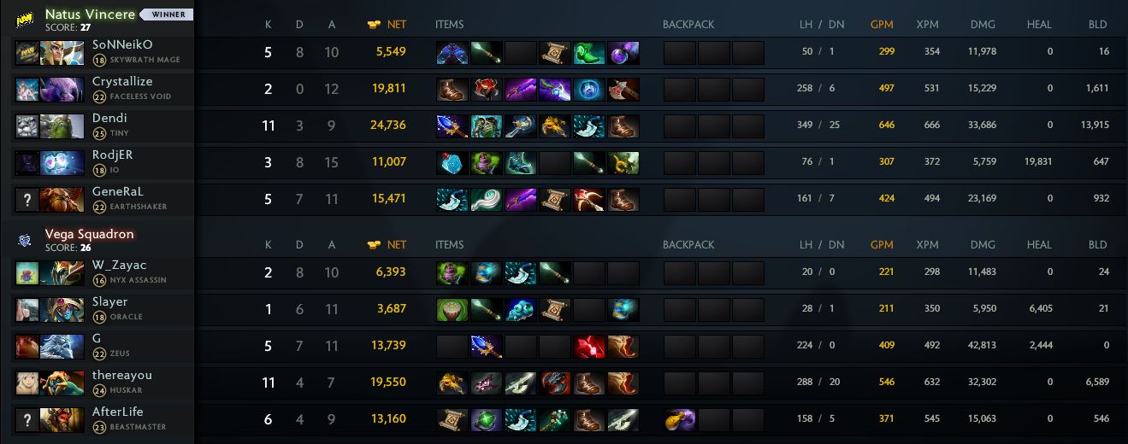Image resolution: width=1128 pixels, height=444 pixels.
Task: Select the spiked Armlet item in thereayou's row
Action: pos(555,383)
